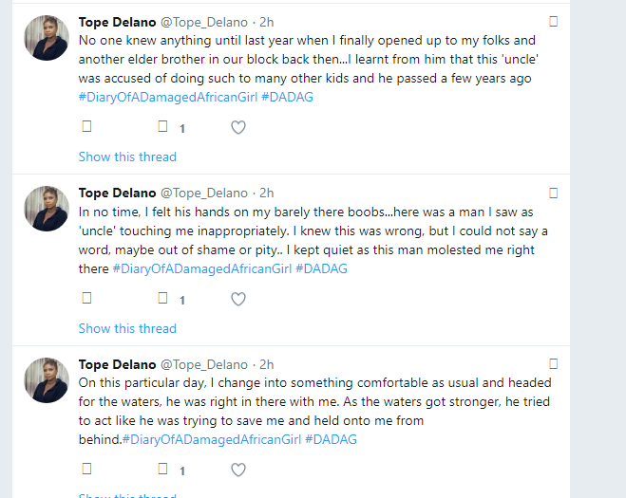Screen dimensions: 626x498
Task: Click the '2h' timestamp on third tweet
Action: point(267,364)
